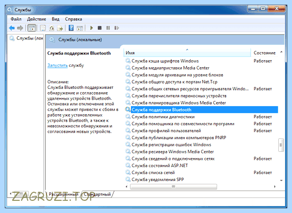Click the vertical scrollbar thumb of services list
The height and width of the screenshot is (213, 292).
pyautogui.click(x=281, y=145)
